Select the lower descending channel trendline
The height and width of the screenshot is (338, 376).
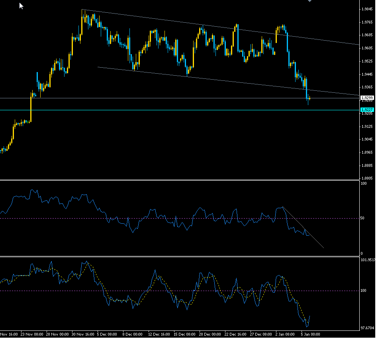228,81
